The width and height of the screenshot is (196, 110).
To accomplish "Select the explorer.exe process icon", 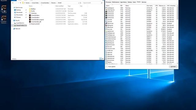I will [106, 31].
